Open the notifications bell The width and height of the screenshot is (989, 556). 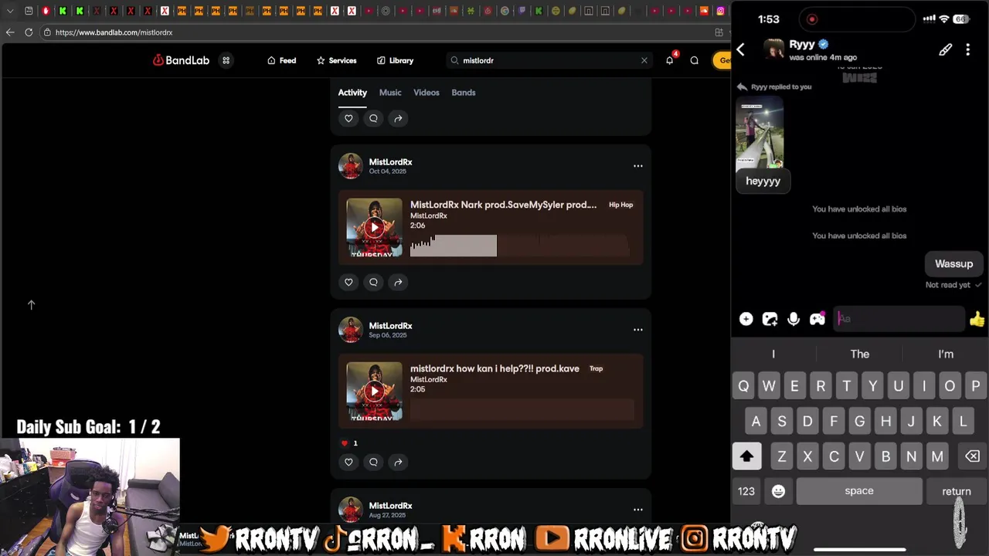670,60
